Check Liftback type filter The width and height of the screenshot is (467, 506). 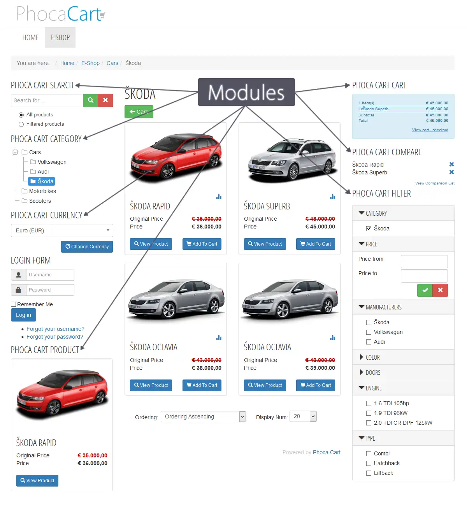point(369,473)
